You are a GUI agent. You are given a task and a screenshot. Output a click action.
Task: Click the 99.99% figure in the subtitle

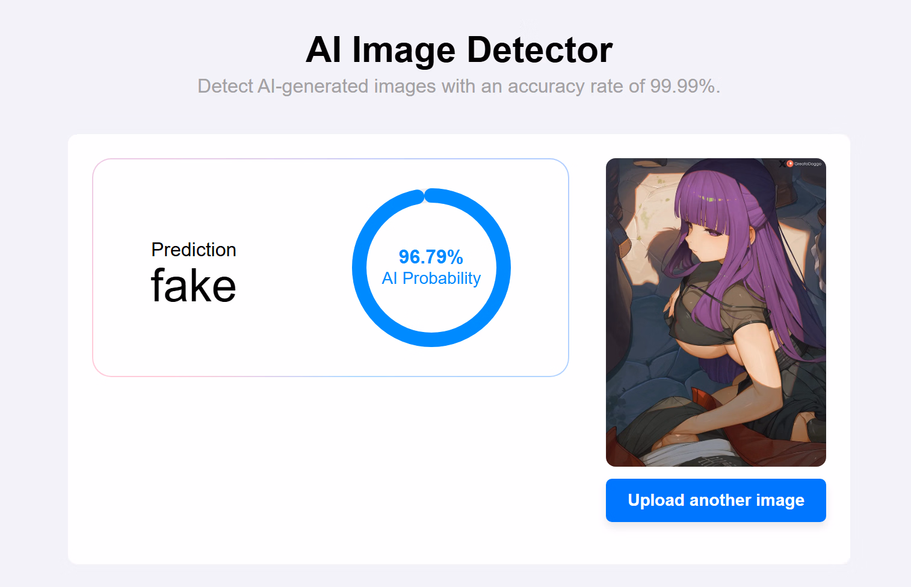coord(684,87)
